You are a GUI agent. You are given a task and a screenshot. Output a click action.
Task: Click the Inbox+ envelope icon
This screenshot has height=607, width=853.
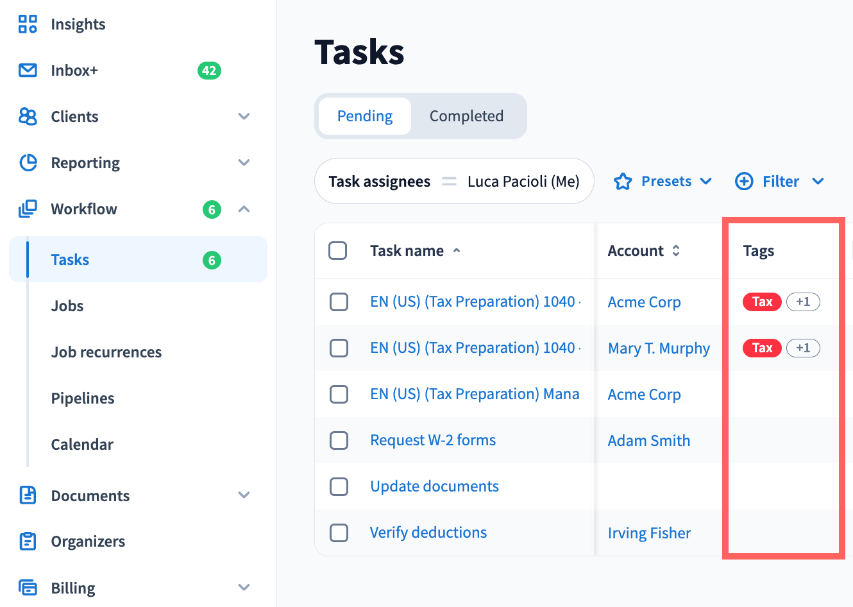tap(28, 71)
